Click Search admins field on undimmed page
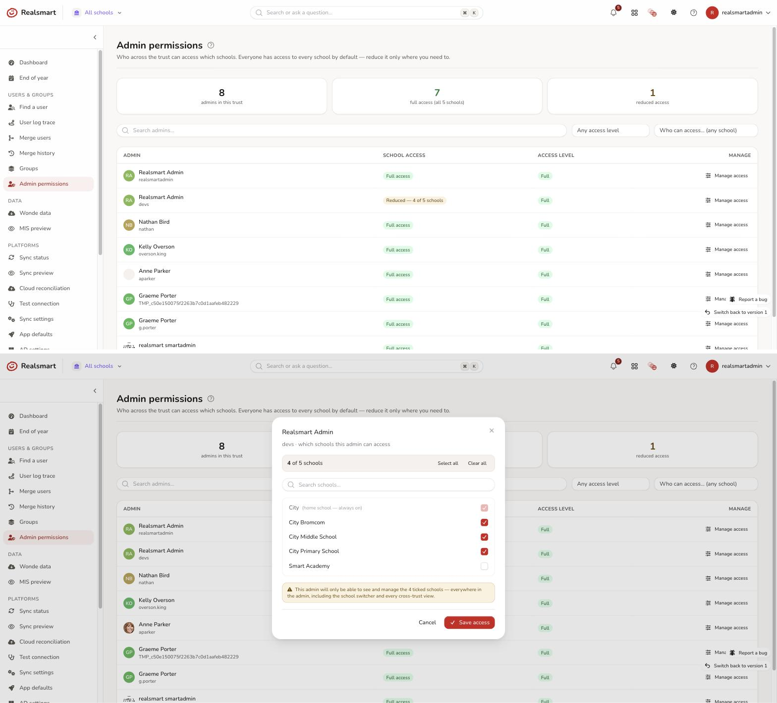777x703 pixels. point(341,131)
